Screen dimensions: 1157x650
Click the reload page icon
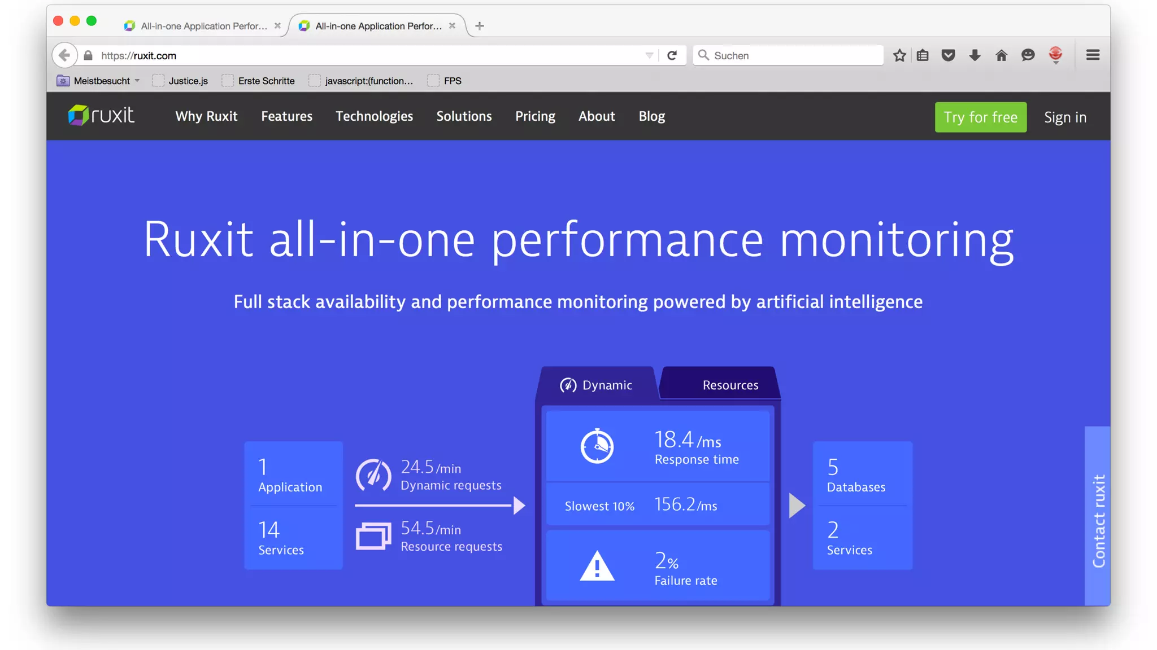pos(672,55)
